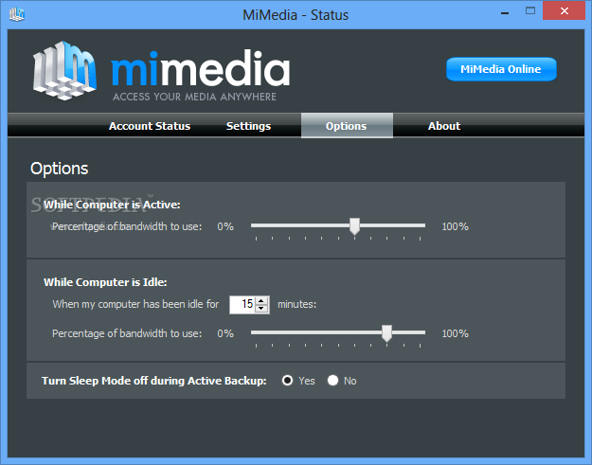Click the idle minutes input field

pyautogui.click(x=242, y=304)
